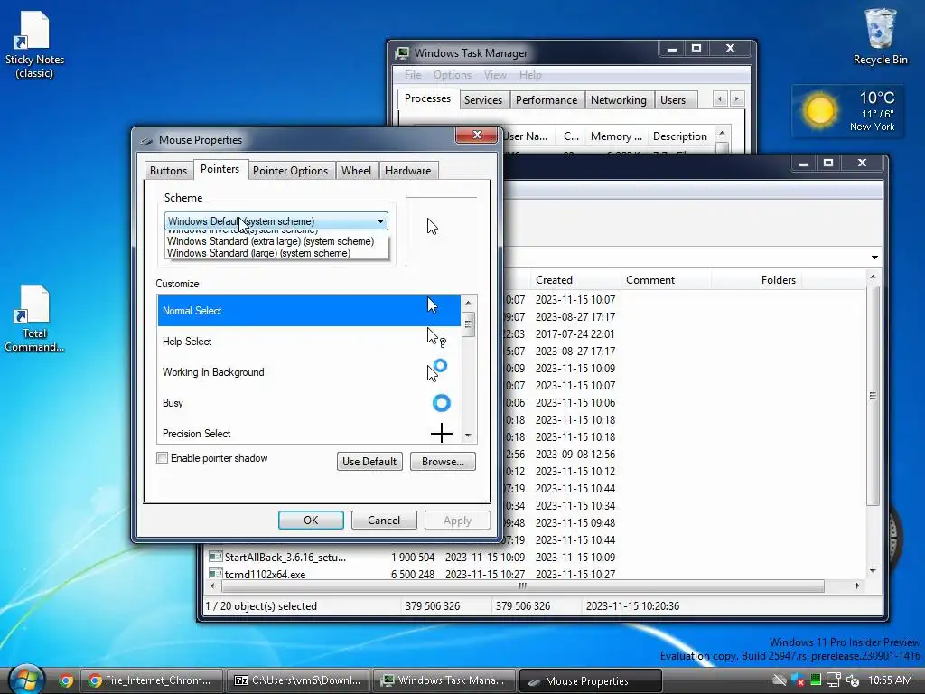This screenshot has width=925, height=694.
Task: Switch to Wheel tab
Action: tap(356, 171)
